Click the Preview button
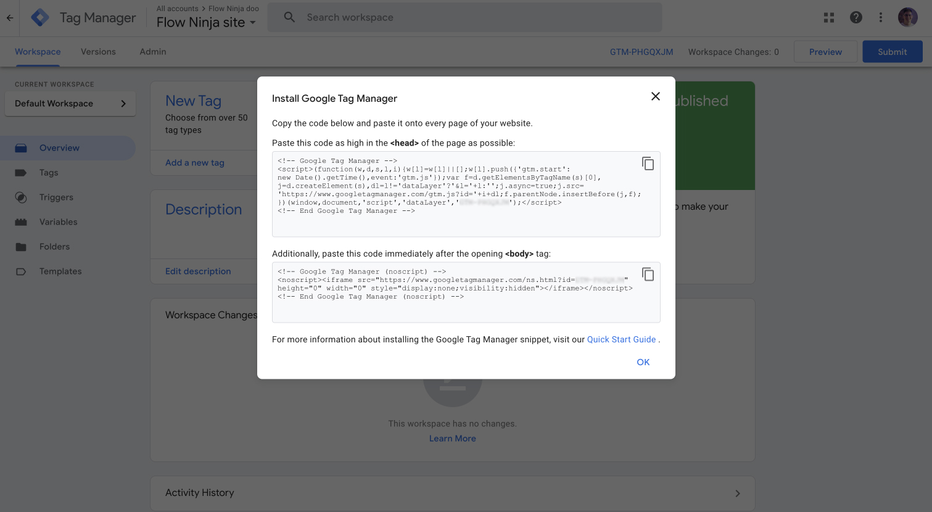Screen dimensions: 932x512 tap(825, 52)
